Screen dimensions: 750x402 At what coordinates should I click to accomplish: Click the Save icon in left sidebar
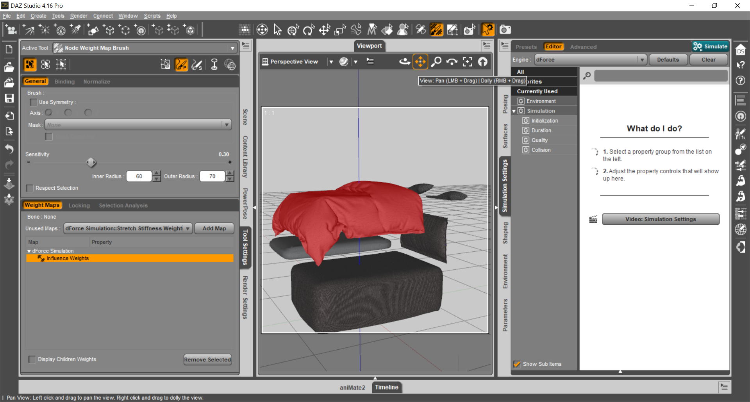[9, 98]
